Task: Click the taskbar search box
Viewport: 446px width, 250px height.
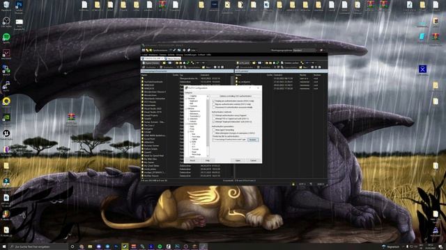Action: tap(39, 247)
